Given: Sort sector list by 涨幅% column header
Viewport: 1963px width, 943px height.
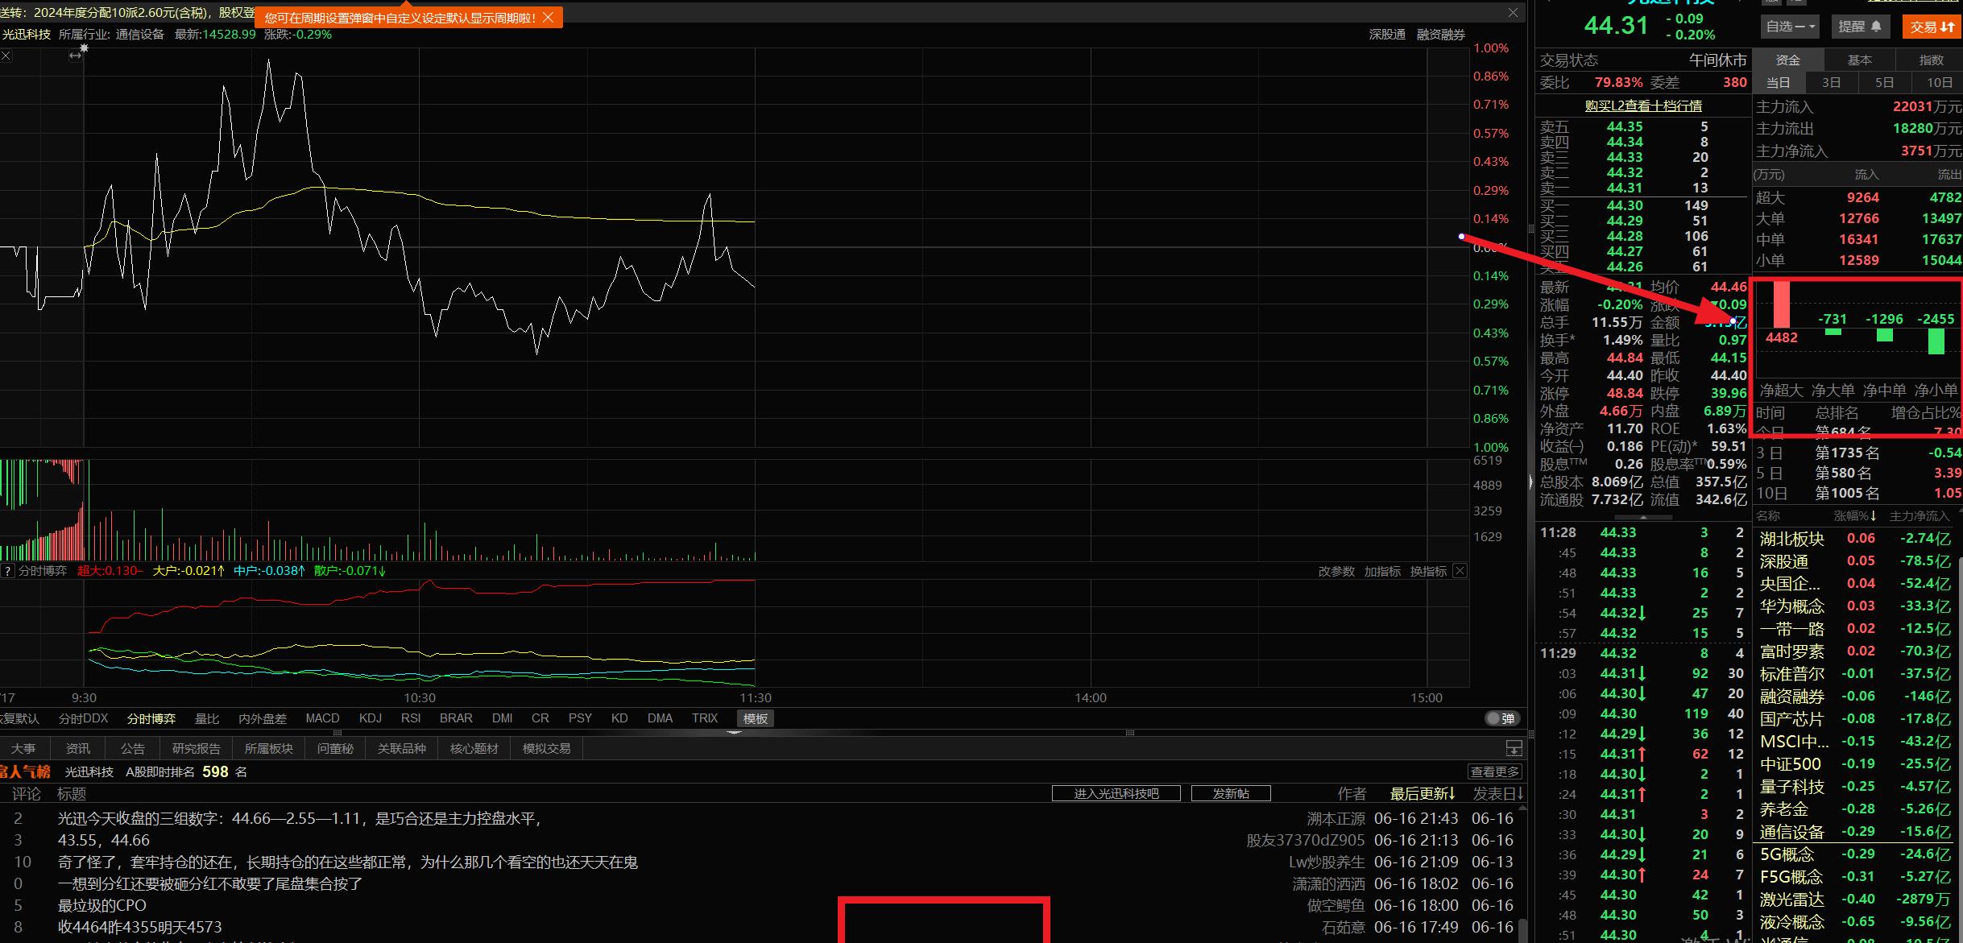Looking at the screenshot, I should coord(1855,515).
